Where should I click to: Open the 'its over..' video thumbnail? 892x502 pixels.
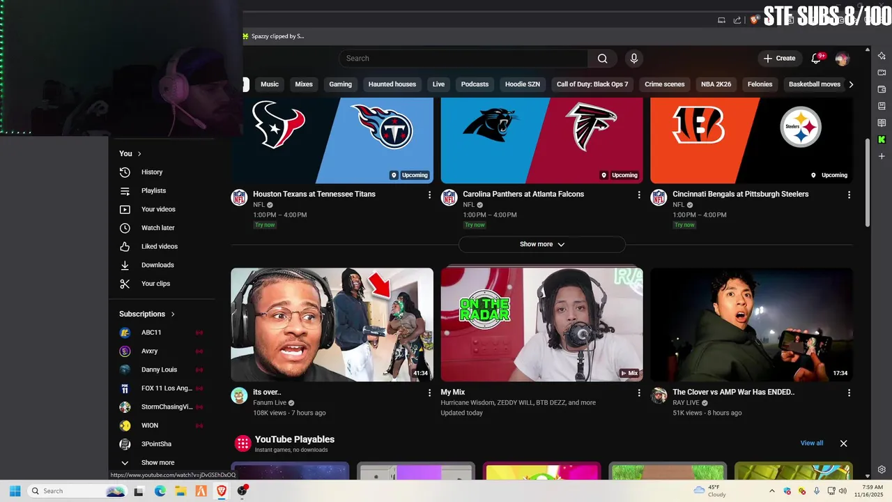(332, 325)
